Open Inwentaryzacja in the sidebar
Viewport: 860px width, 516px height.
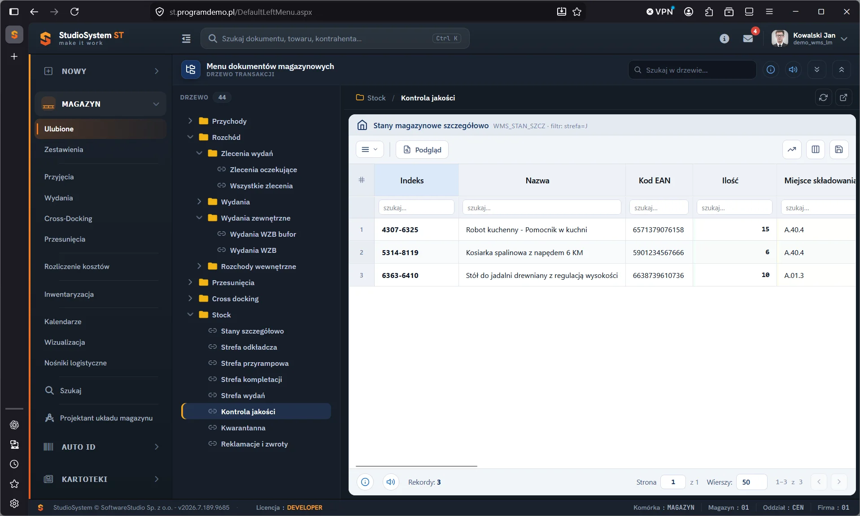pos(69,294)
